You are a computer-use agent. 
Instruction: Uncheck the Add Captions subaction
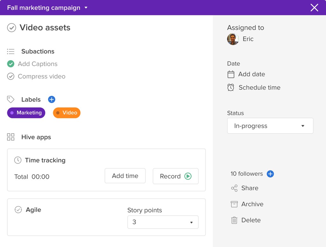point(11,64)
